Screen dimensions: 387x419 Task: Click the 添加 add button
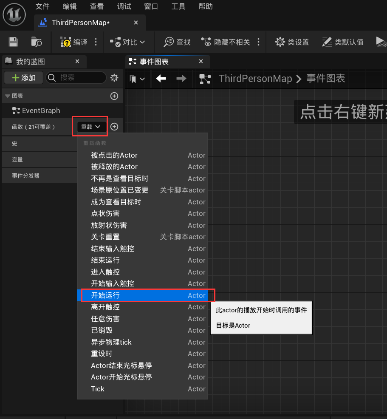pyautogui.click(x=24, y=78)
